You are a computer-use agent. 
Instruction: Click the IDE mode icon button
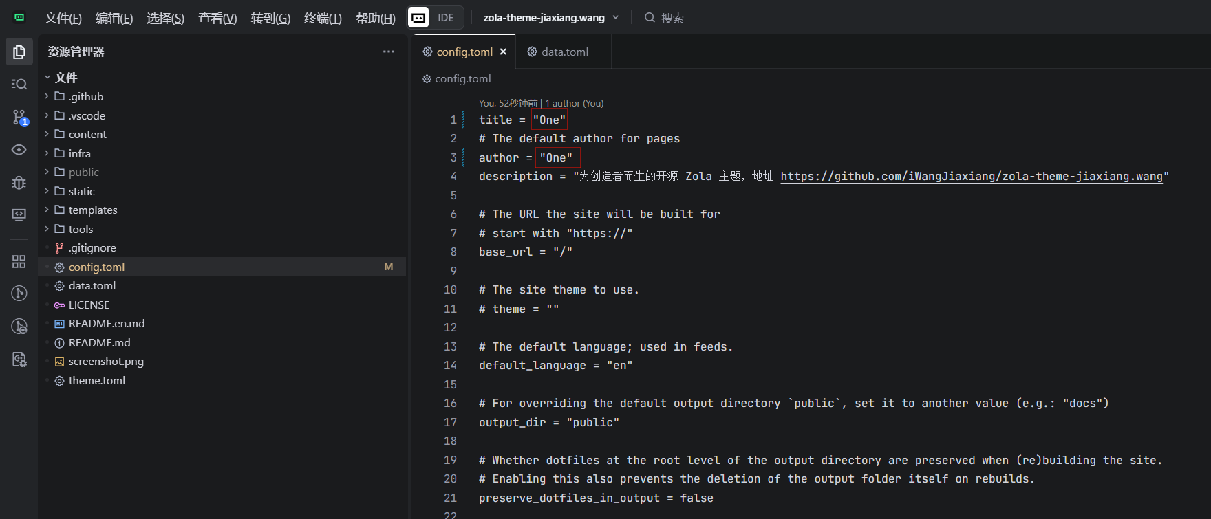418,17
